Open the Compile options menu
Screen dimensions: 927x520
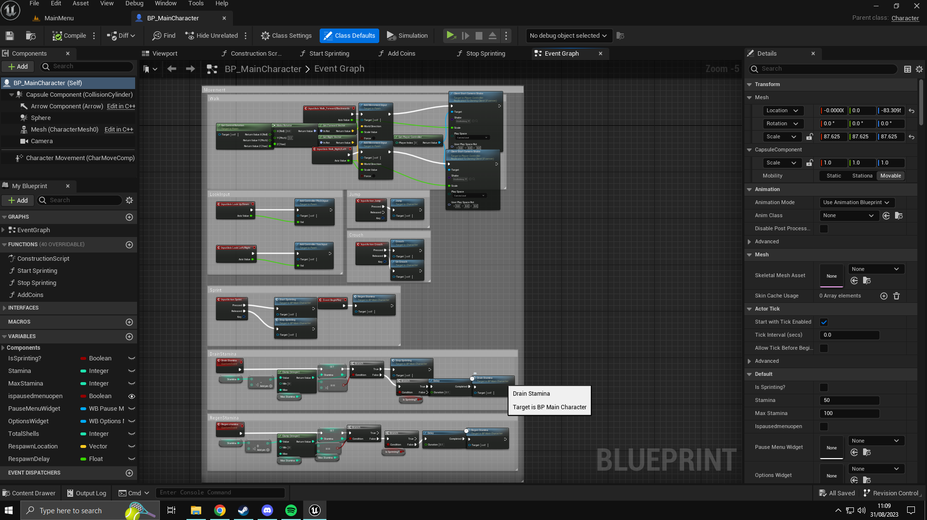pyautogui.click(x=94, y=36)
